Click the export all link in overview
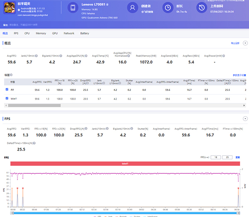249x217 pixels. pos(235,43)
